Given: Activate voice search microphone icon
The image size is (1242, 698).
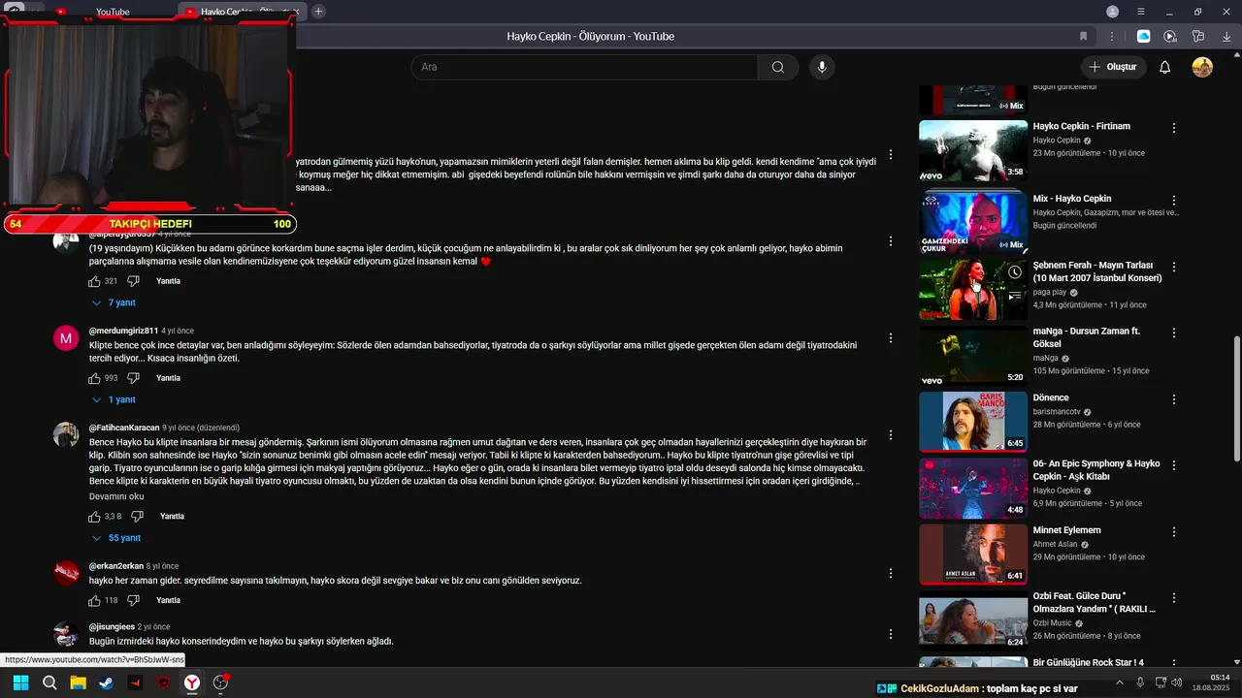Looking at the screenshot, I should click(x=822, y=67).
